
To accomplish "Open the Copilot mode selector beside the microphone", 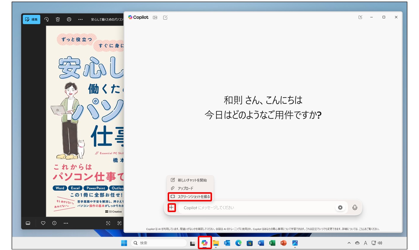I will [x=340, y=208].
